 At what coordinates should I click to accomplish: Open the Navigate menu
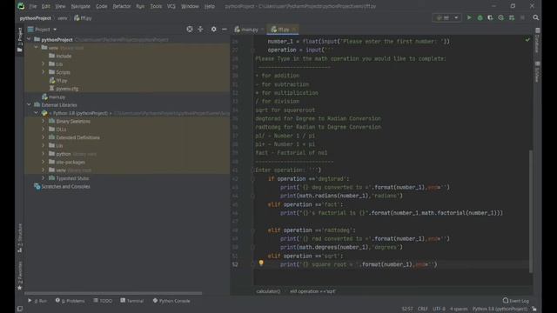coord(81,6)
